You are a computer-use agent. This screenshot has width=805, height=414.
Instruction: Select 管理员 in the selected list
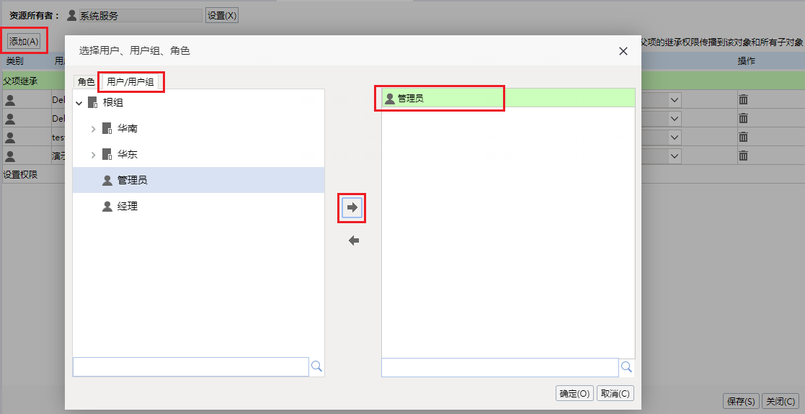[508, 98]
